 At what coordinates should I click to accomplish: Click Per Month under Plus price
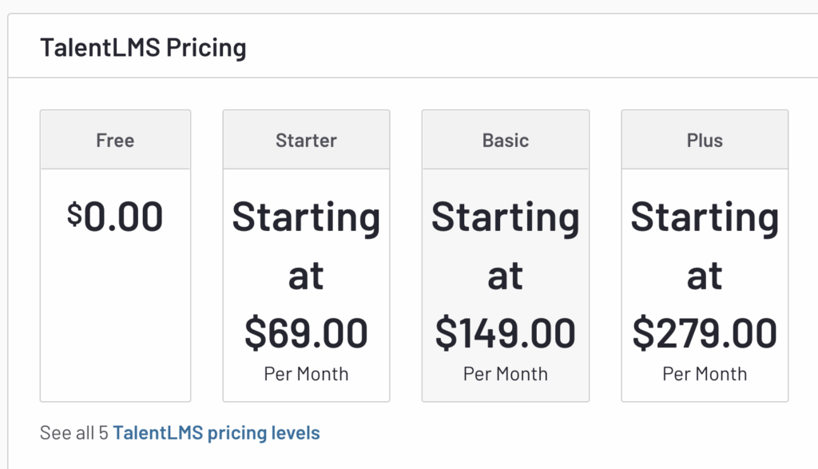click(x=705, y=374)
